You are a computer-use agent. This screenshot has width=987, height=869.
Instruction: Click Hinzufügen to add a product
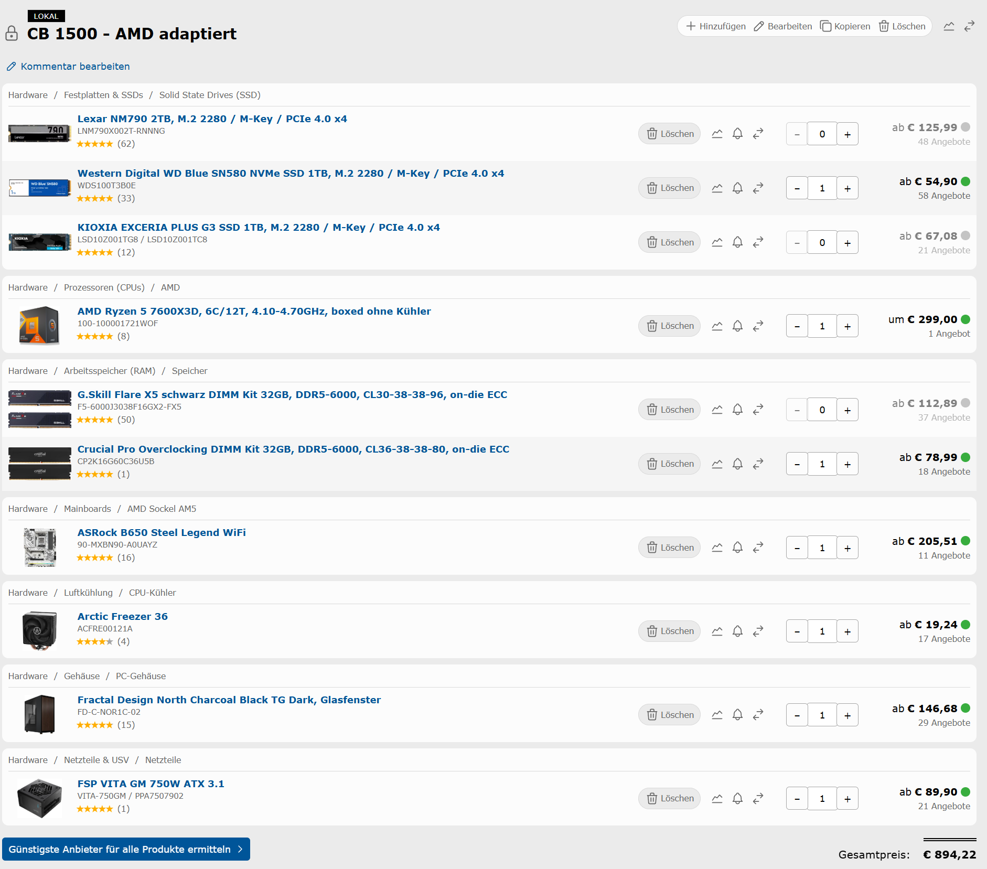tap(716, 26)
